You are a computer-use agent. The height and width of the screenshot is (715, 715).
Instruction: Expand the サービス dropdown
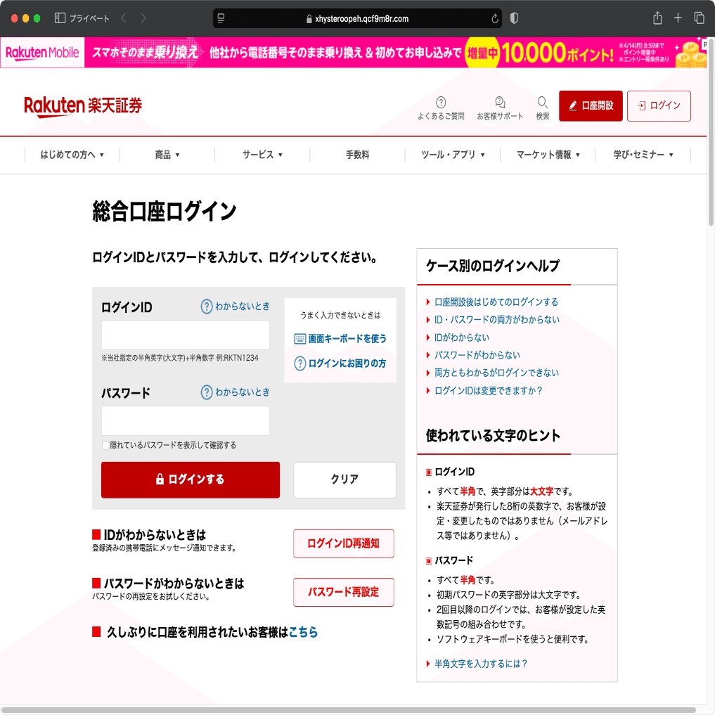click(x=262, y=155)
